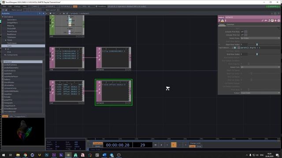Open Palette help question-mark icon
This screenshot has width=282, height=158.
click(40, 14)
